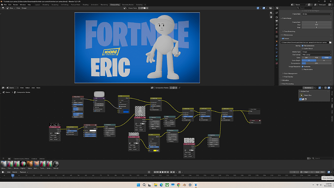
Task: Open the timeline Playback dropdown
Action: pos(24,172)
